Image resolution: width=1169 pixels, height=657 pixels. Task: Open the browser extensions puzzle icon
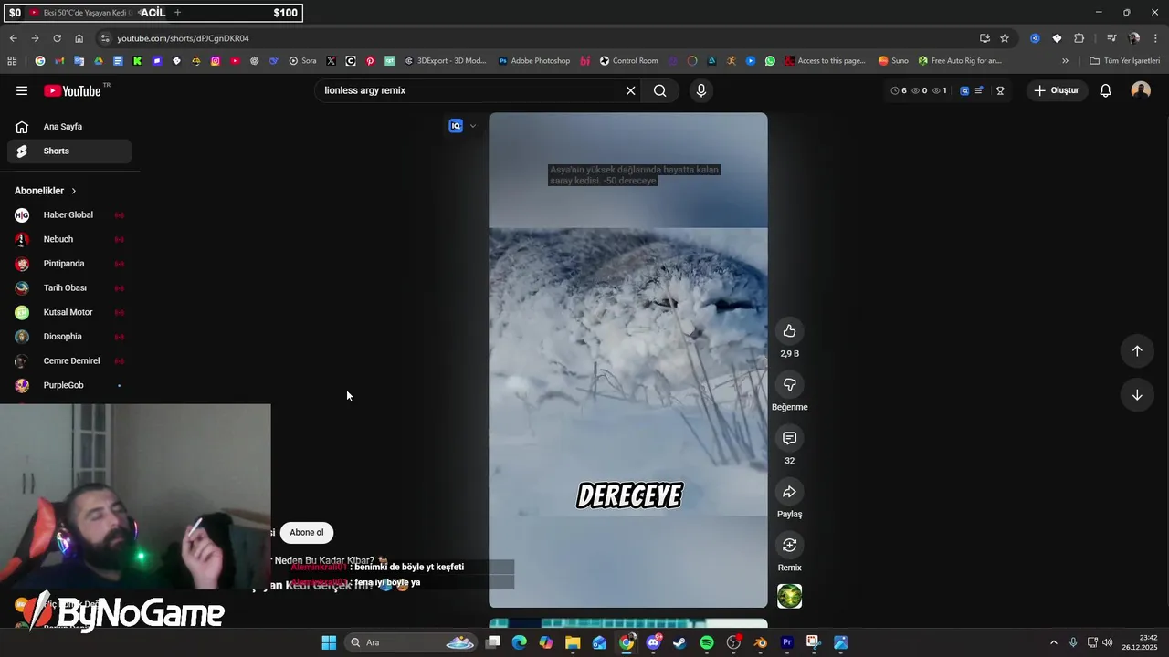click(1079, 38)
